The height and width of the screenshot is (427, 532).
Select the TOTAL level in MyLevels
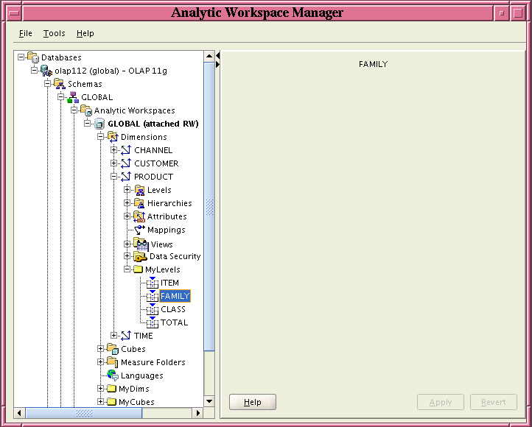(x=174, y=322)
